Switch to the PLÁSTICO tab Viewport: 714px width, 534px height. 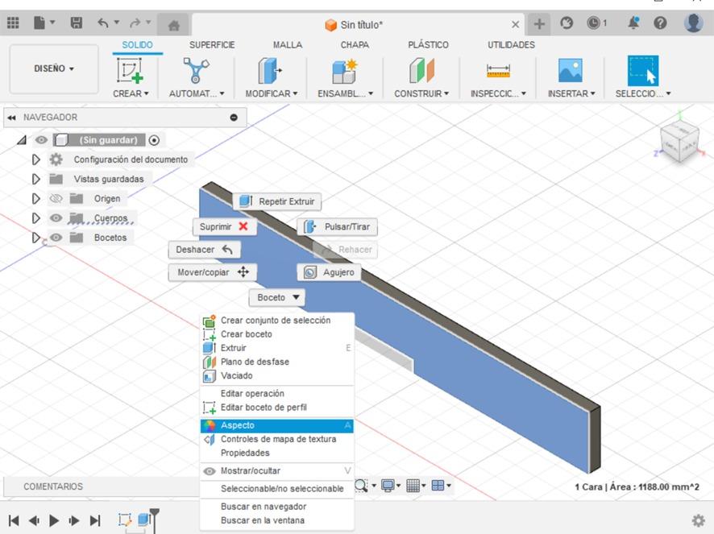coord(428,44)
